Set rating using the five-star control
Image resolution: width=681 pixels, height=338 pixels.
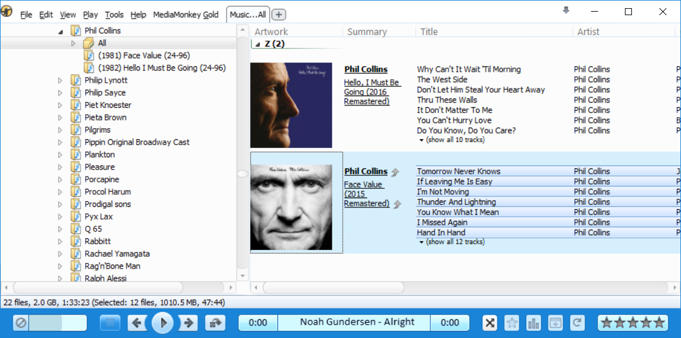click(x=633, y=323)
